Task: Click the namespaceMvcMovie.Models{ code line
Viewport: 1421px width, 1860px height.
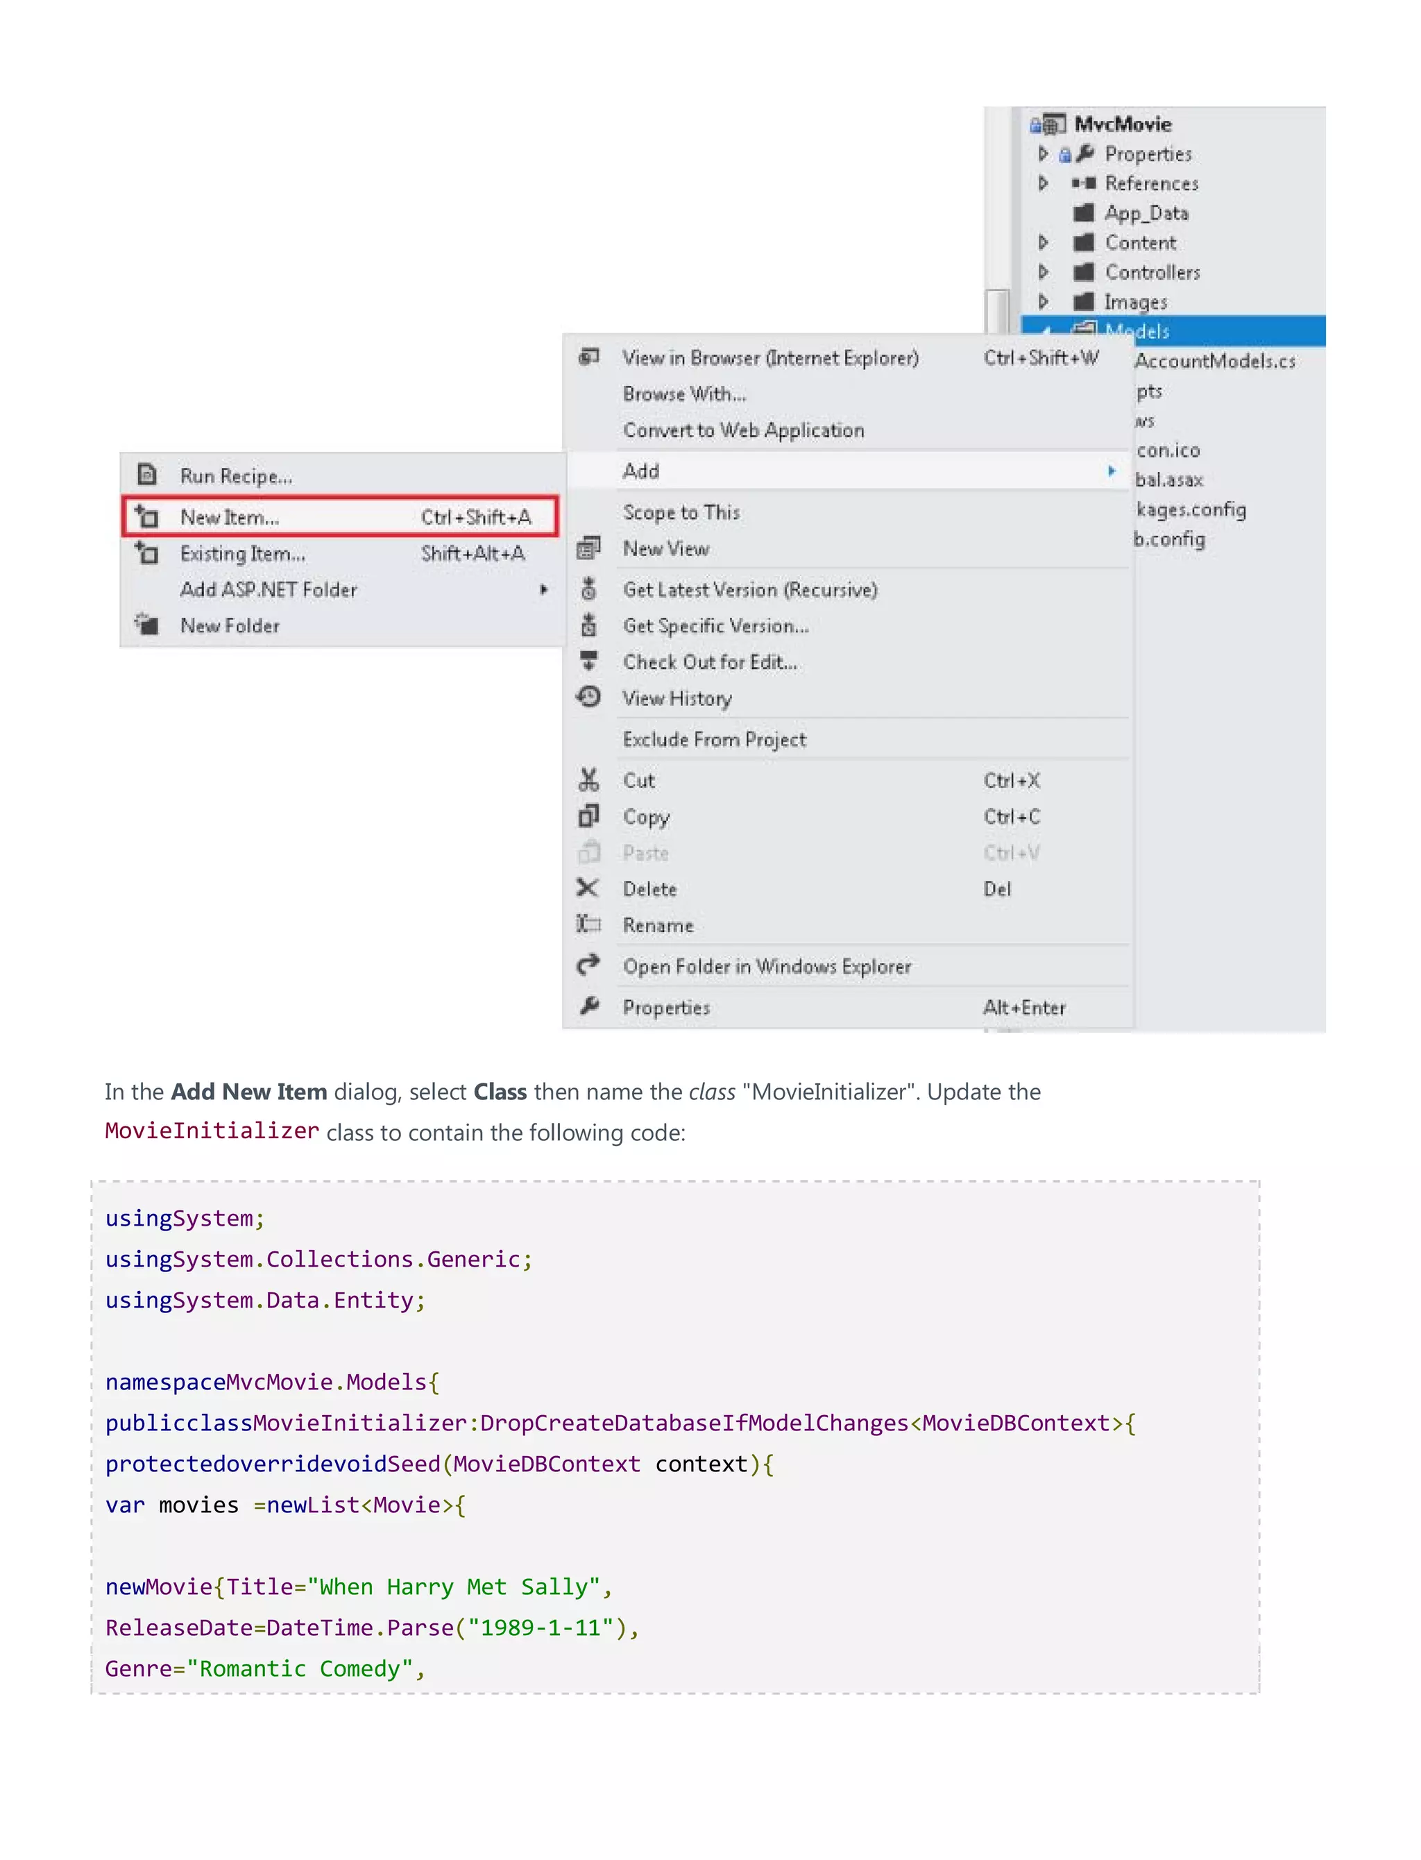Action: tap(271, 1382)
